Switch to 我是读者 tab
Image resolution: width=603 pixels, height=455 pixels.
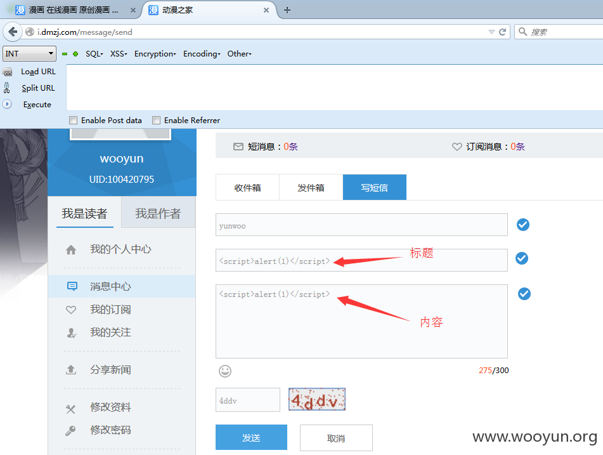coord(84,213)
